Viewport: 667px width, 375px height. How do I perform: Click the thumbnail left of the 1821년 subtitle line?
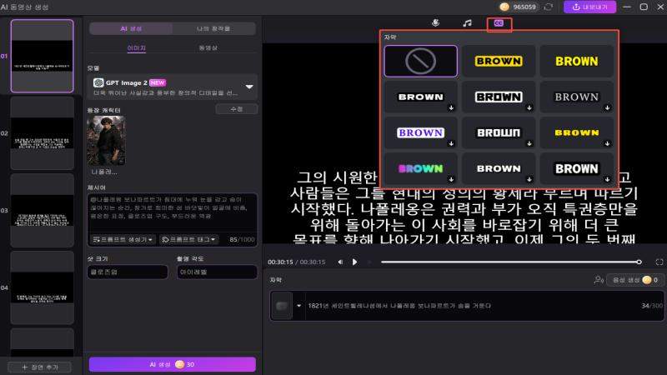(x=282, y=306)
